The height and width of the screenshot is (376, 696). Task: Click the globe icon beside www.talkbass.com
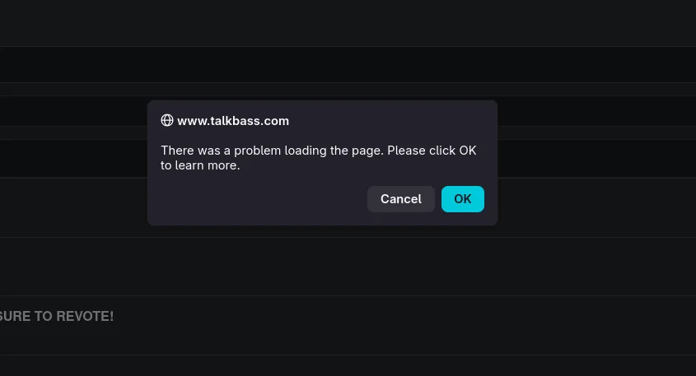[x=167, y=120]
